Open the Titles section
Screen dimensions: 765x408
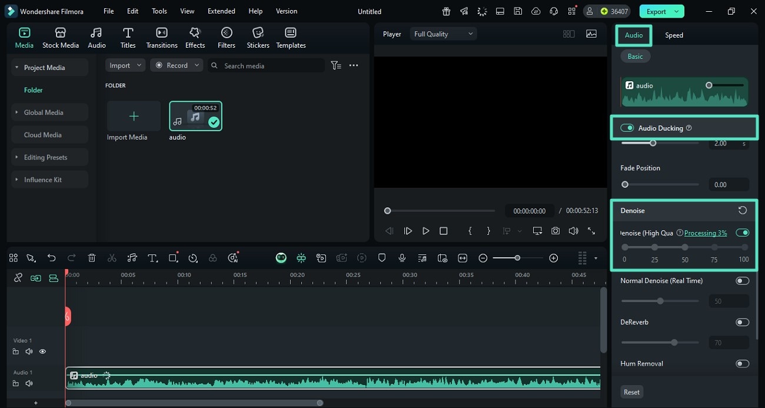pos(128,38)
